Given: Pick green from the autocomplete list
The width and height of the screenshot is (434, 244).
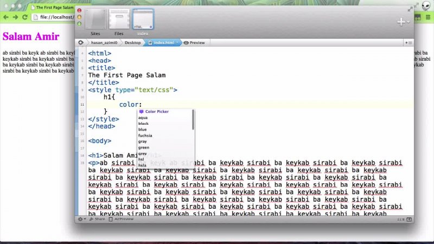Looking at the screenshot, I should point(144,147).
